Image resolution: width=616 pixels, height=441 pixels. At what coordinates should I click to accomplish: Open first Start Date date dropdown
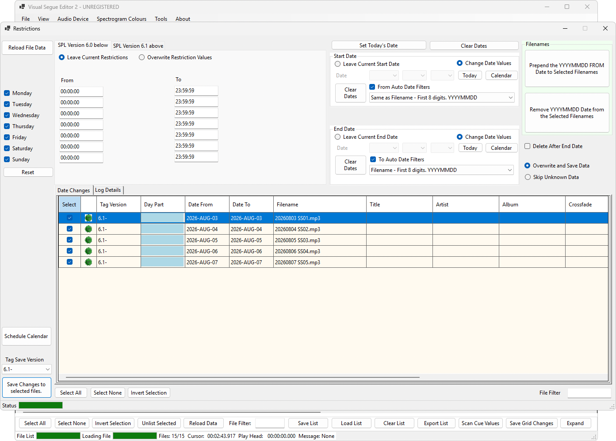pos(384,76)
